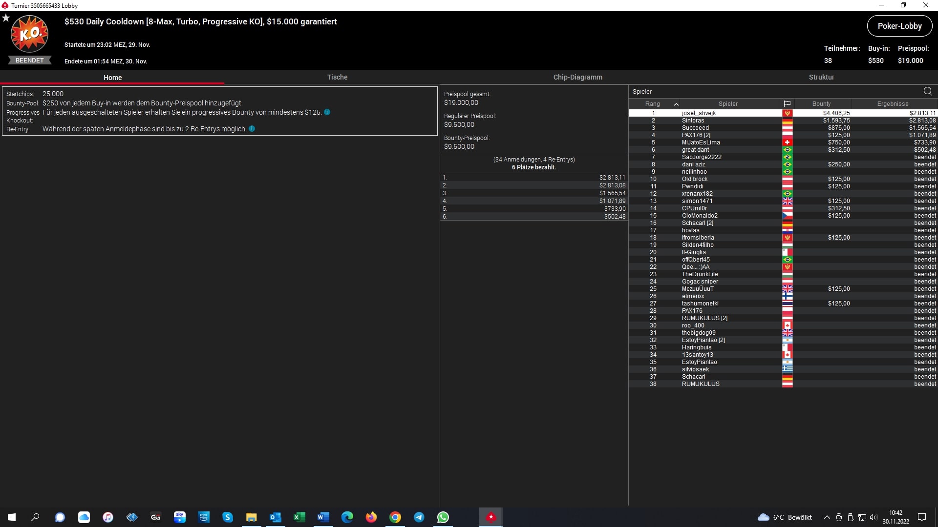The width and height of the screenshot is (938, 527).
Task: Sort by Ergebnisse column header
Action: 893,104
